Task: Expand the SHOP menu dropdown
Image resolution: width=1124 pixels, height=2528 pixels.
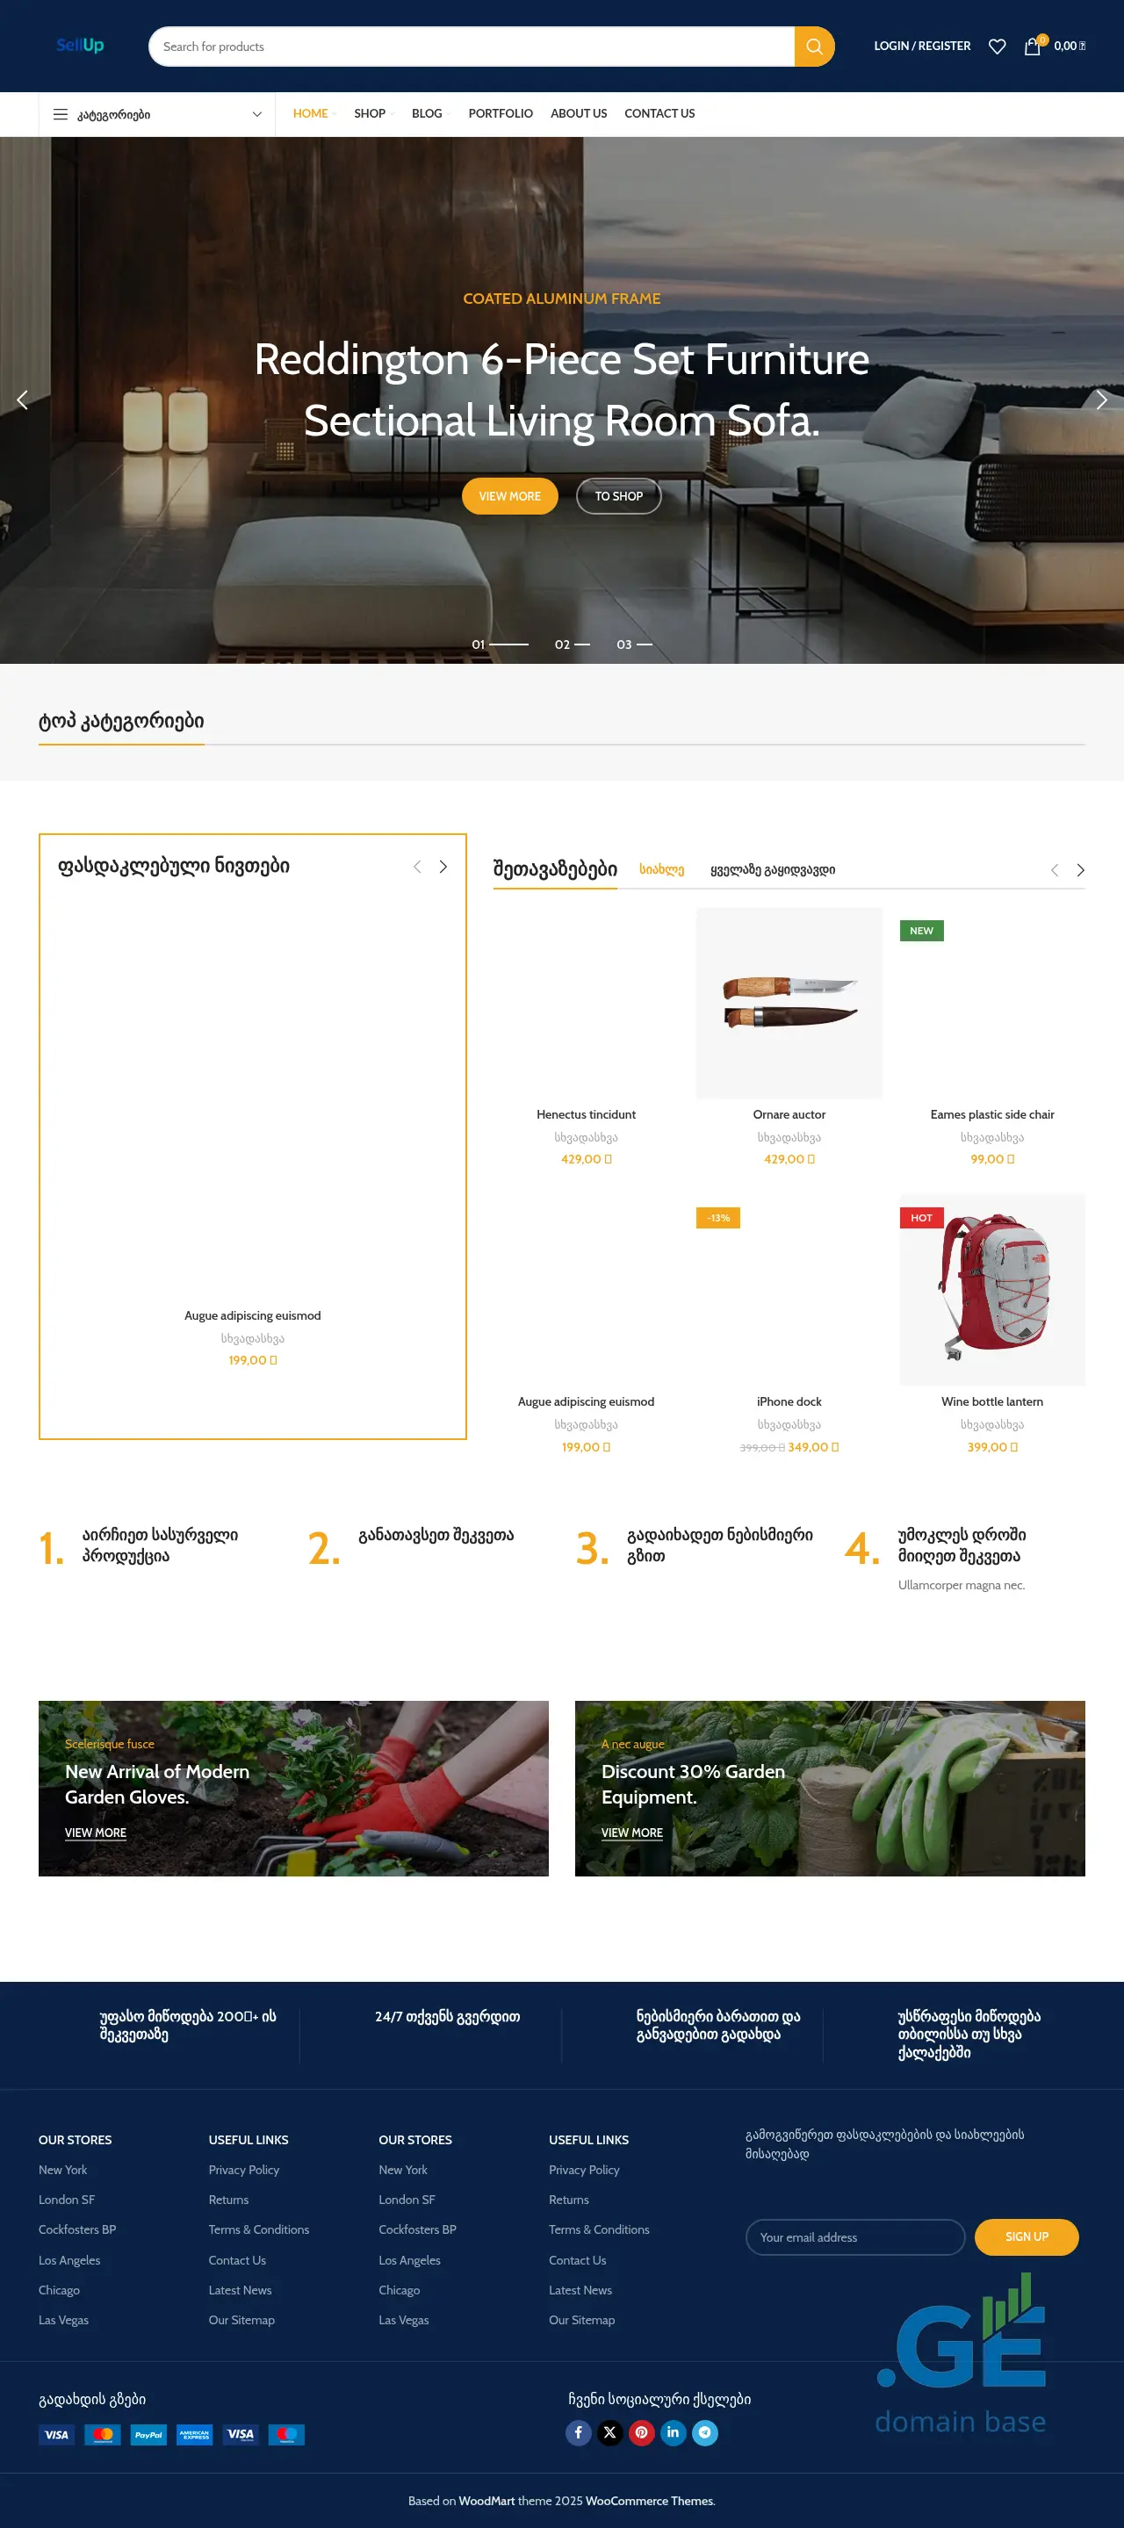Action: click(x=373, y=114)
